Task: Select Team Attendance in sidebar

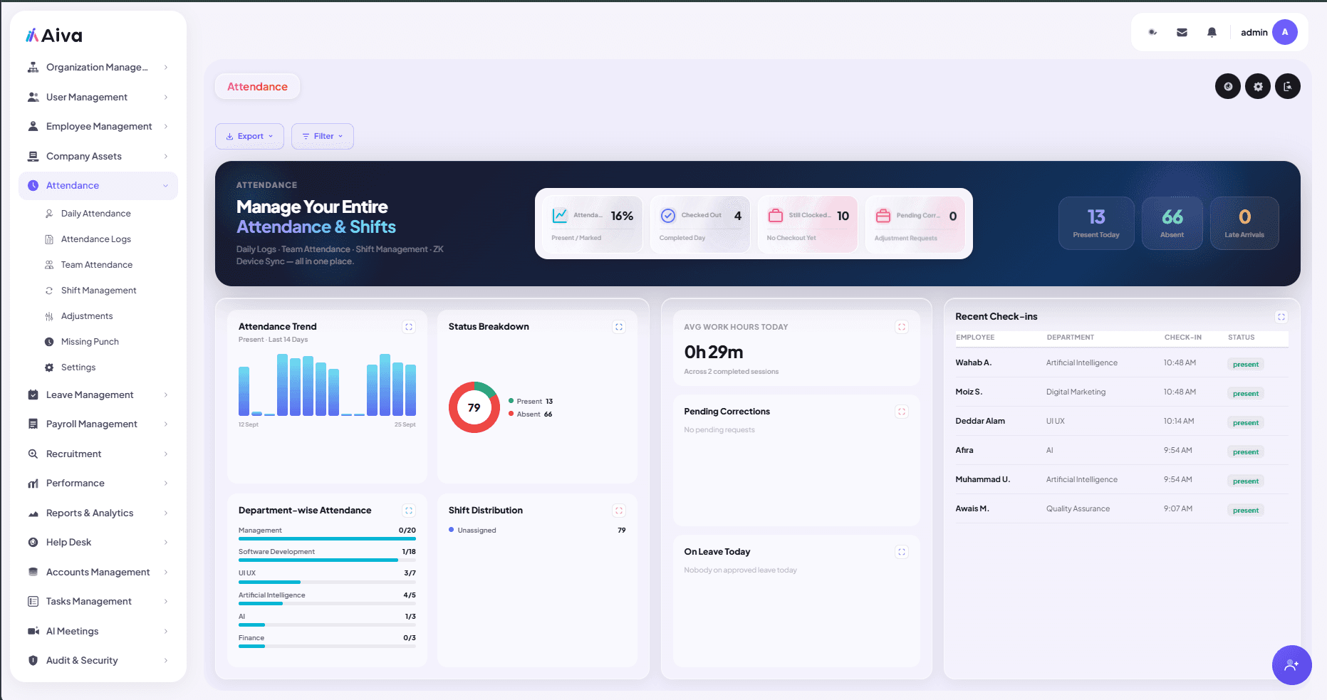Action: (x=96, y=265)
